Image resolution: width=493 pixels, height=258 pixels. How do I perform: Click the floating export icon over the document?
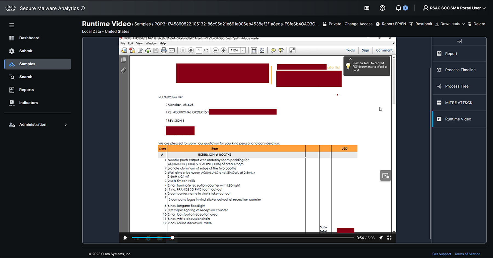tap(385, 176)
